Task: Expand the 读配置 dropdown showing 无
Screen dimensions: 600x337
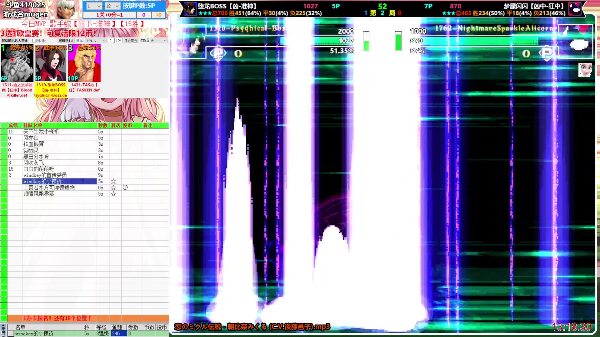Action: pos(159,41)
